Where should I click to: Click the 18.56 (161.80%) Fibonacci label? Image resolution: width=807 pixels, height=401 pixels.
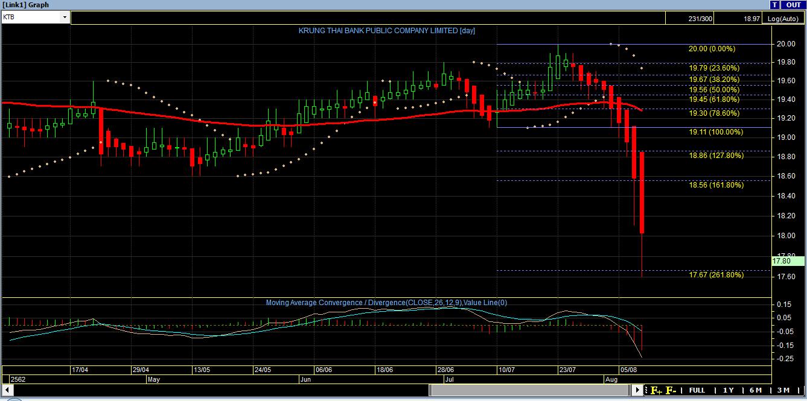pyautogui.click(x=716, y=185)
